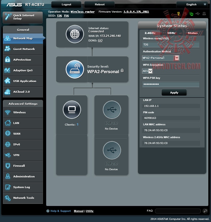Open firmware version 3.0.0.4.376_2061 link
Image resolution: width=211 pixels, height=222 pixels.
point(136,12)
